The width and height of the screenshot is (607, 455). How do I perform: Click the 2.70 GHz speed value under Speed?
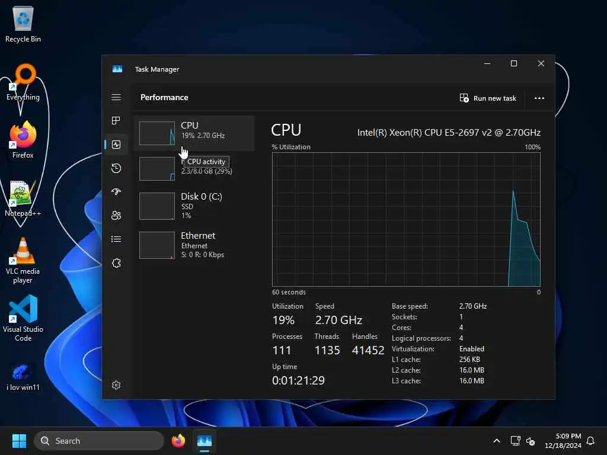[x=338, y=320]
